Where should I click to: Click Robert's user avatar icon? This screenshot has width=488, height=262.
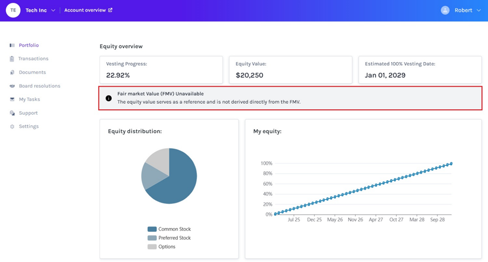[445, 10]
